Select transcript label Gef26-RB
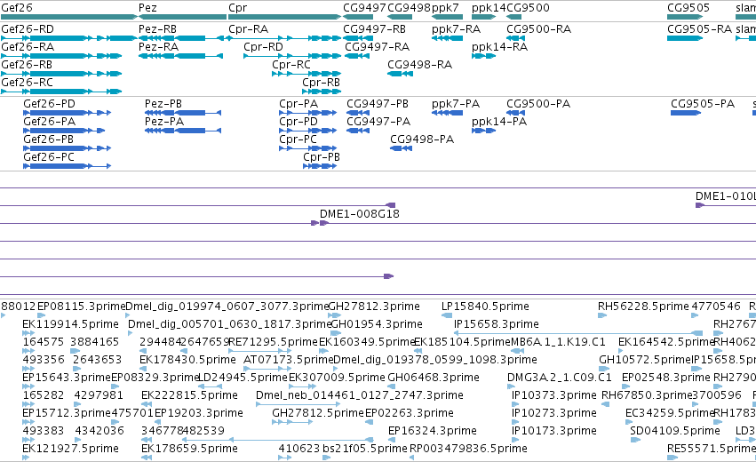The height and width of the screenshot is (462, 756). pyautogui.click(x=27, y=65)
